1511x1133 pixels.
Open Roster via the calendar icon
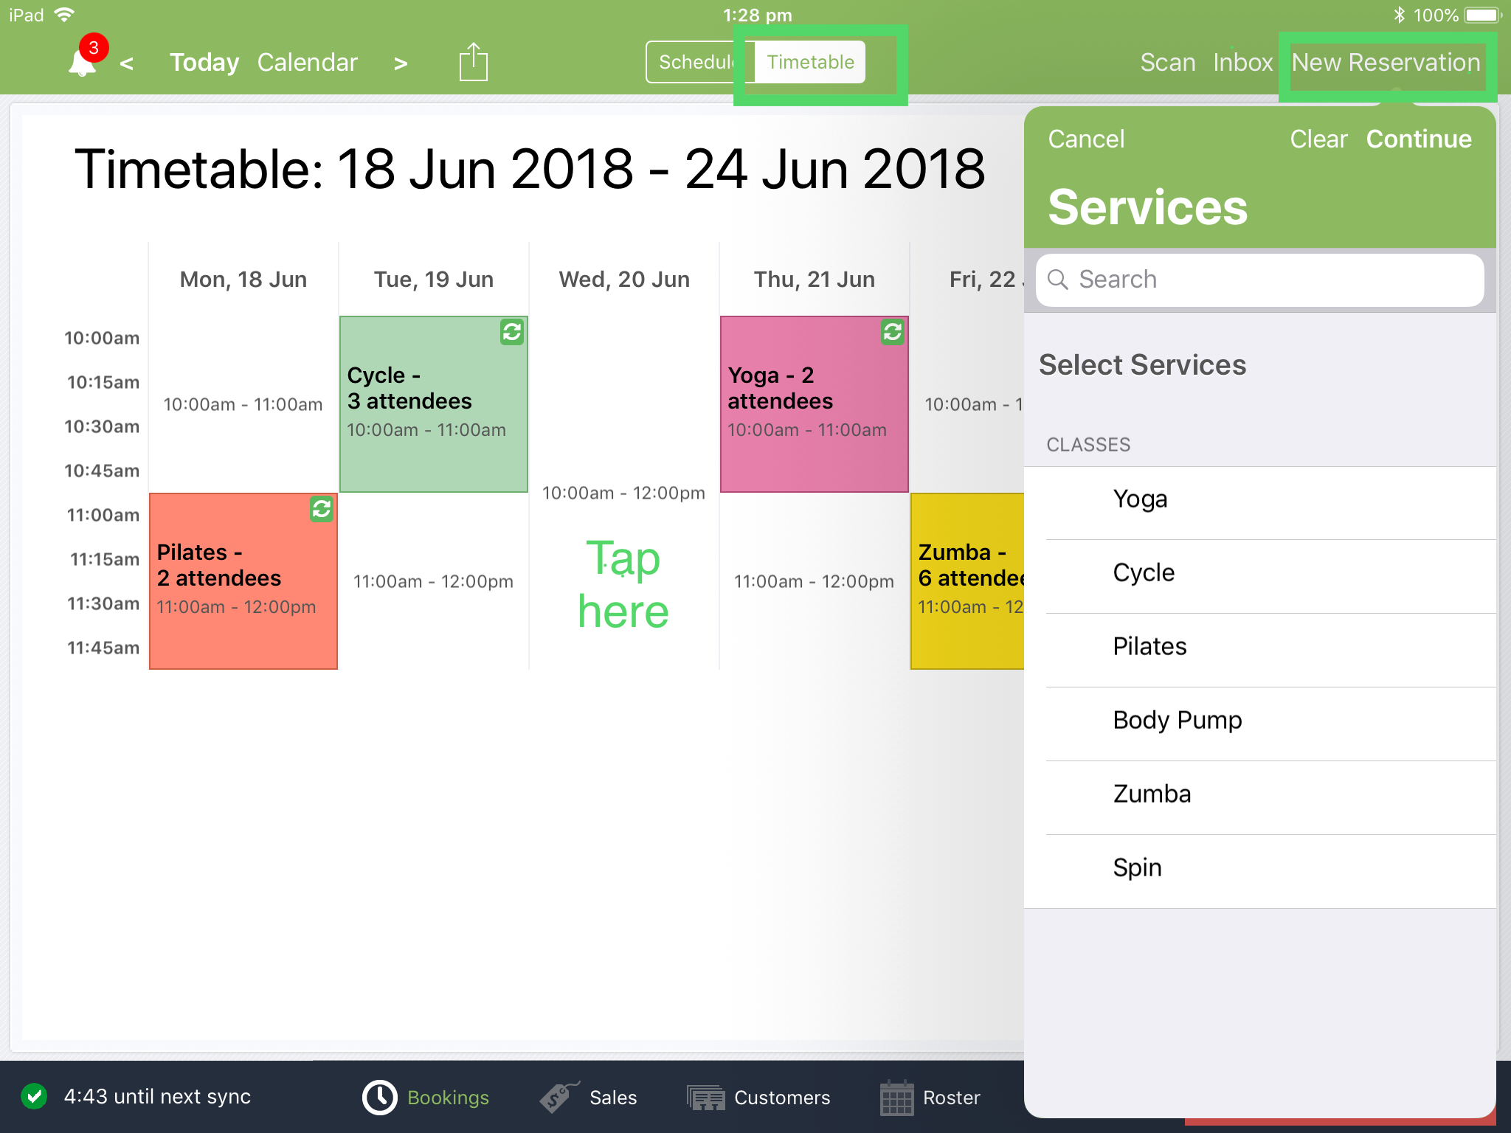(897, 1097)
